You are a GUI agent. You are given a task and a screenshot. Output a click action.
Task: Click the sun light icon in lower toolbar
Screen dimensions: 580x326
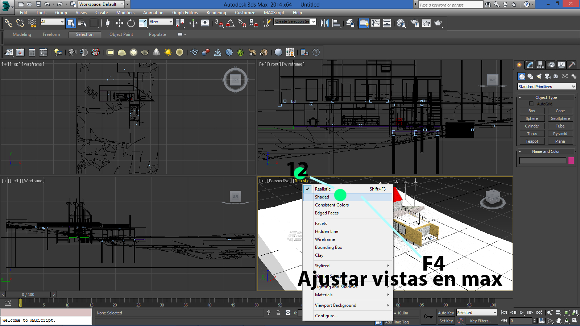pyautogui.click(x=168, y=52)
